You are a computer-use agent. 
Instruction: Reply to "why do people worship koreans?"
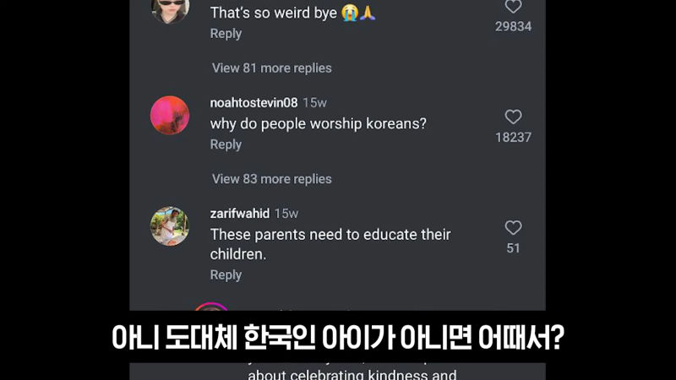pyautogui.click(x=226, y=144)
